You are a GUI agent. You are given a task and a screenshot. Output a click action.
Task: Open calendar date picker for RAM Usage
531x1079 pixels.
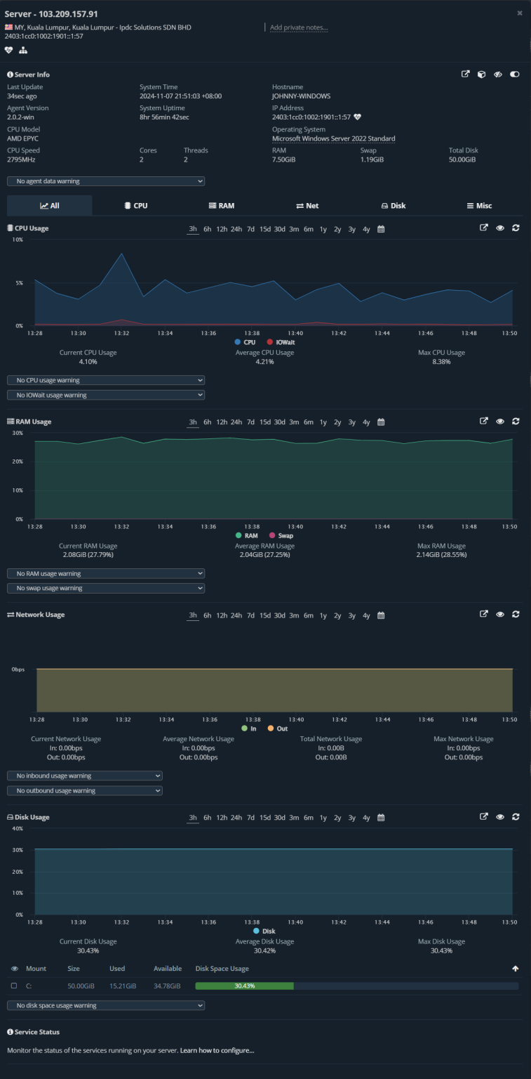point(381,422)
